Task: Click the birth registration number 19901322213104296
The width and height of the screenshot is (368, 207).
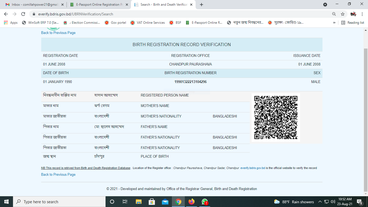Action: 190,82
